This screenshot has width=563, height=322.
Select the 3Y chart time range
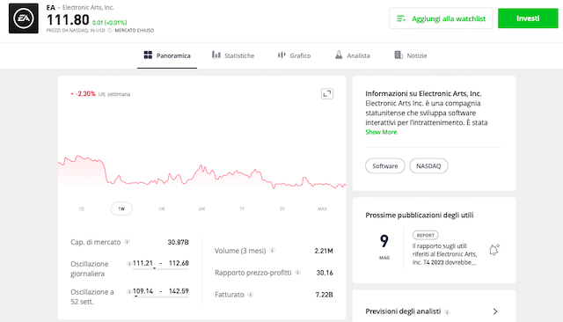(x=282, y=209)
